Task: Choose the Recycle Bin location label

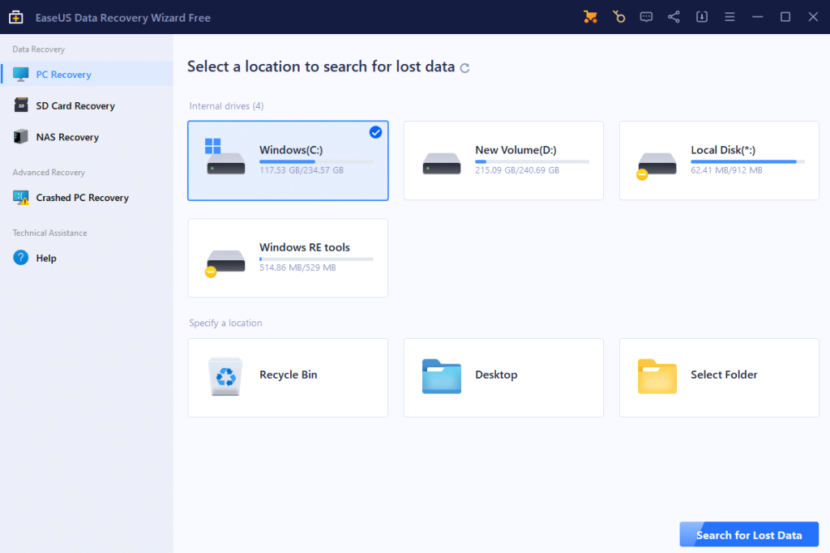Action: click(288, 375)
